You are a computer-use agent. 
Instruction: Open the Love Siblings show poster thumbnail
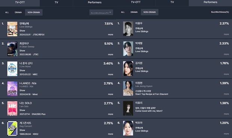[12, 29]
